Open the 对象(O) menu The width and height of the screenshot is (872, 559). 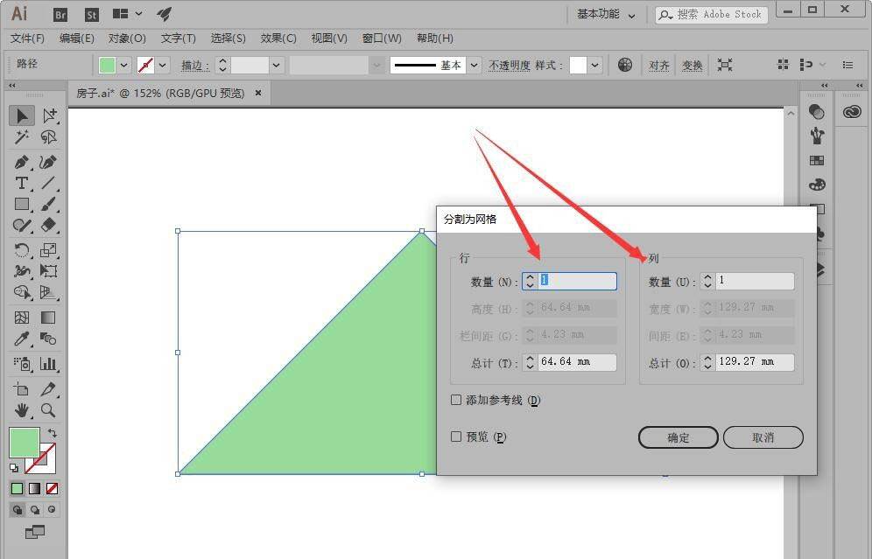tap(127, 38)
